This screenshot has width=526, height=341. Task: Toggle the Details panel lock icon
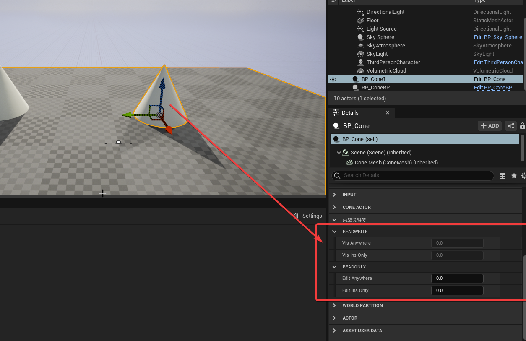[523, 126]
